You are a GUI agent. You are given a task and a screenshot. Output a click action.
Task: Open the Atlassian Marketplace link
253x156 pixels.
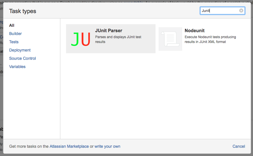pos(69,146)
